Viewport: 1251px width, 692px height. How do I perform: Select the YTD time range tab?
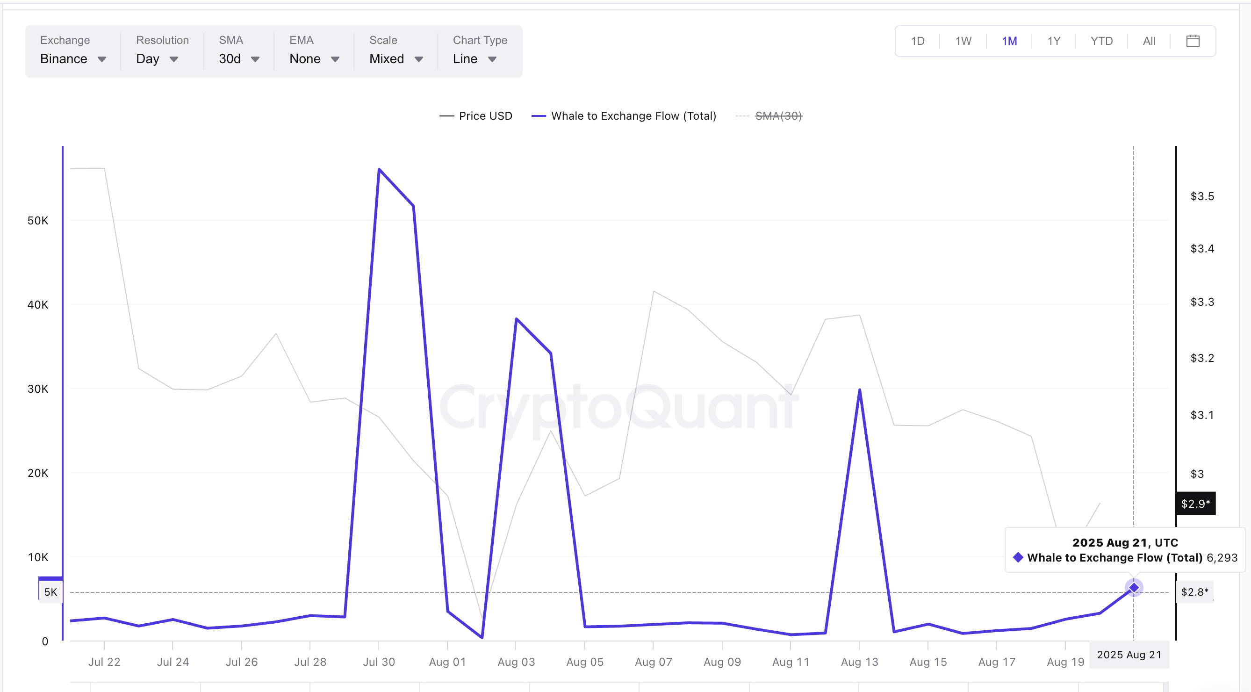click(x=1101, y=41)
